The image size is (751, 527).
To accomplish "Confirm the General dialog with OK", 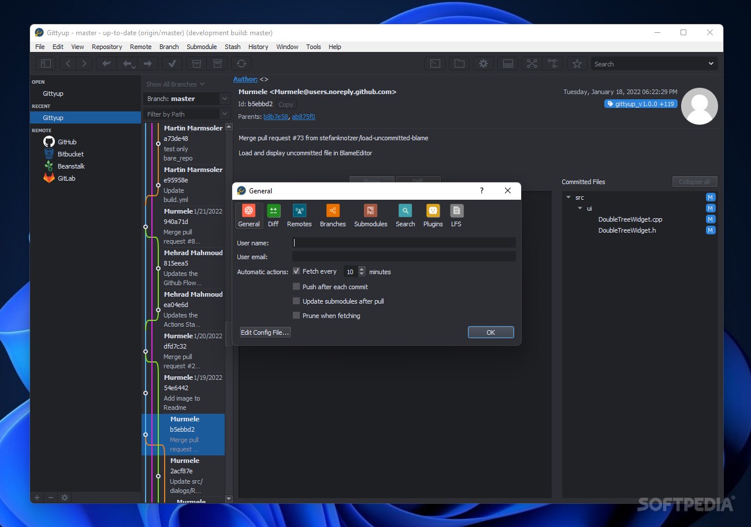I will point(490,332).
